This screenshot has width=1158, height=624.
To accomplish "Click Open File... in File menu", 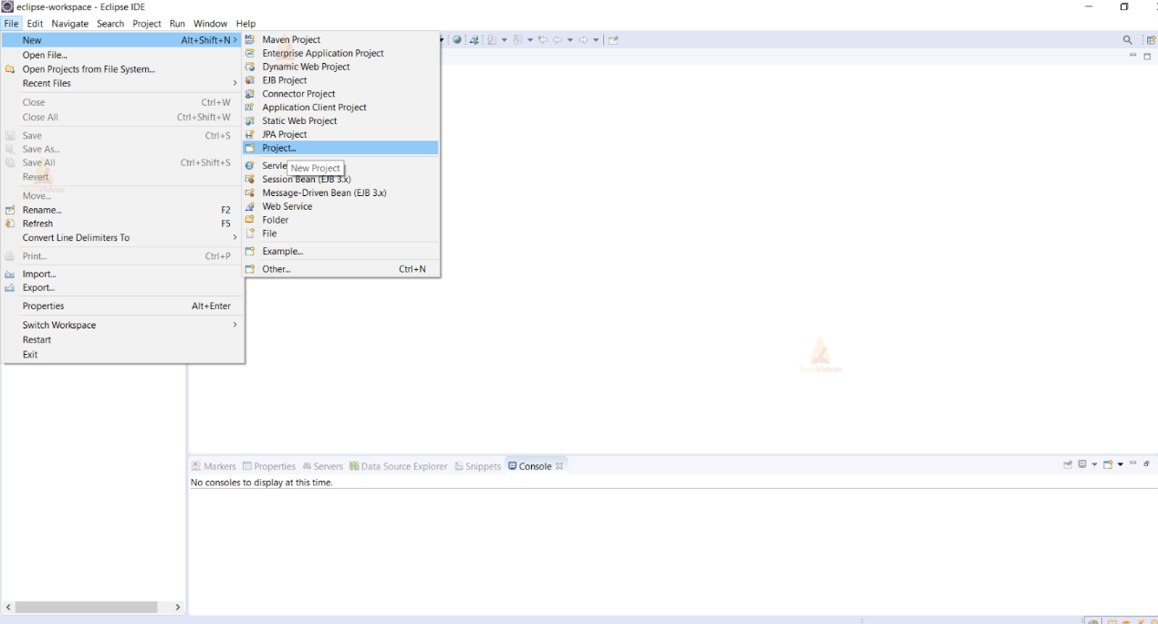I will 122,55.
